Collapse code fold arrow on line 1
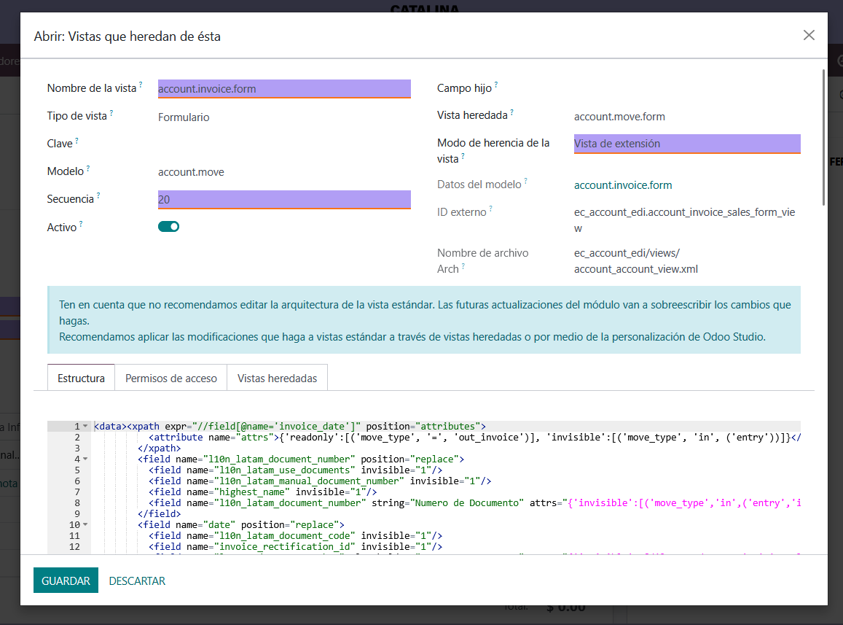Image resolution: width=843 pixels, height=625 pixels. tap(85, 427)
